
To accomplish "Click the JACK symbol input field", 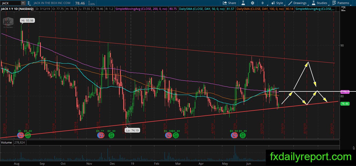I will (10, 3).
